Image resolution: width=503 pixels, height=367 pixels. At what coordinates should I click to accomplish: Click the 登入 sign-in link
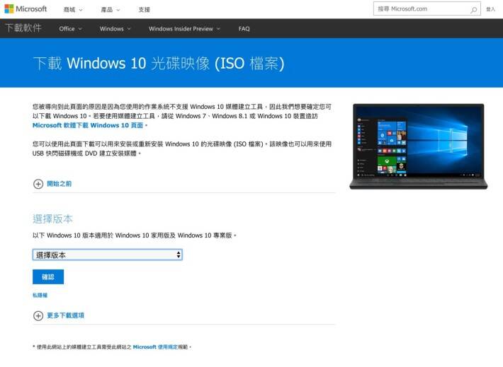pos(490,9)
